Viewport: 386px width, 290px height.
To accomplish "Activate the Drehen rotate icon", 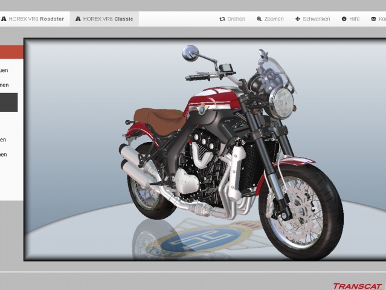I will [222, 19].
